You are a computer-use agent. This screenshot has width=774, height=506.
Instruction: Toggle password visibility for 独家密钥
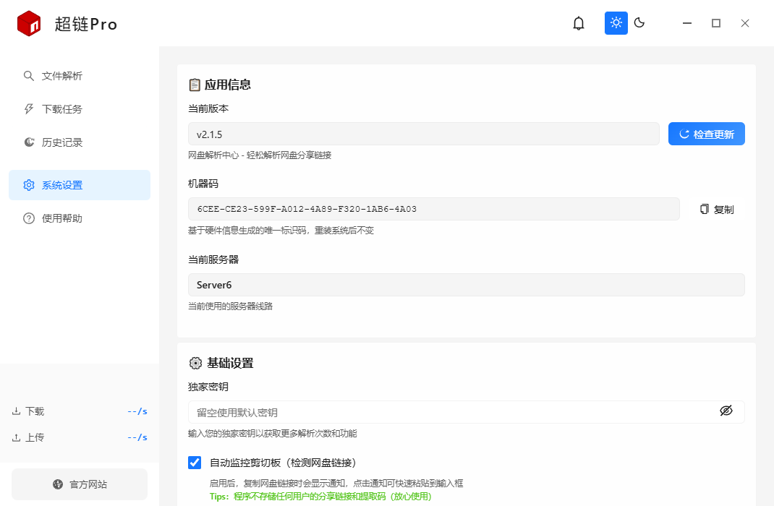coord(726,411)
